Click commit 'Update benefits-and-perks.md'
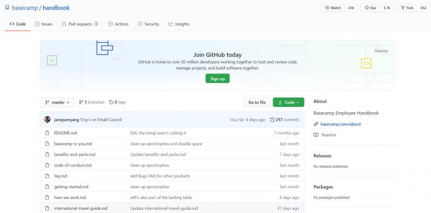This screenshot has height=213, width=431. (158, 154)
